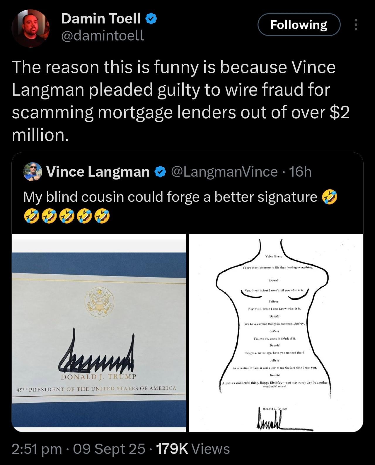This screenshot has height=465, width=375.
Task: View the Trump signature card photo
Action: (99, 333)
